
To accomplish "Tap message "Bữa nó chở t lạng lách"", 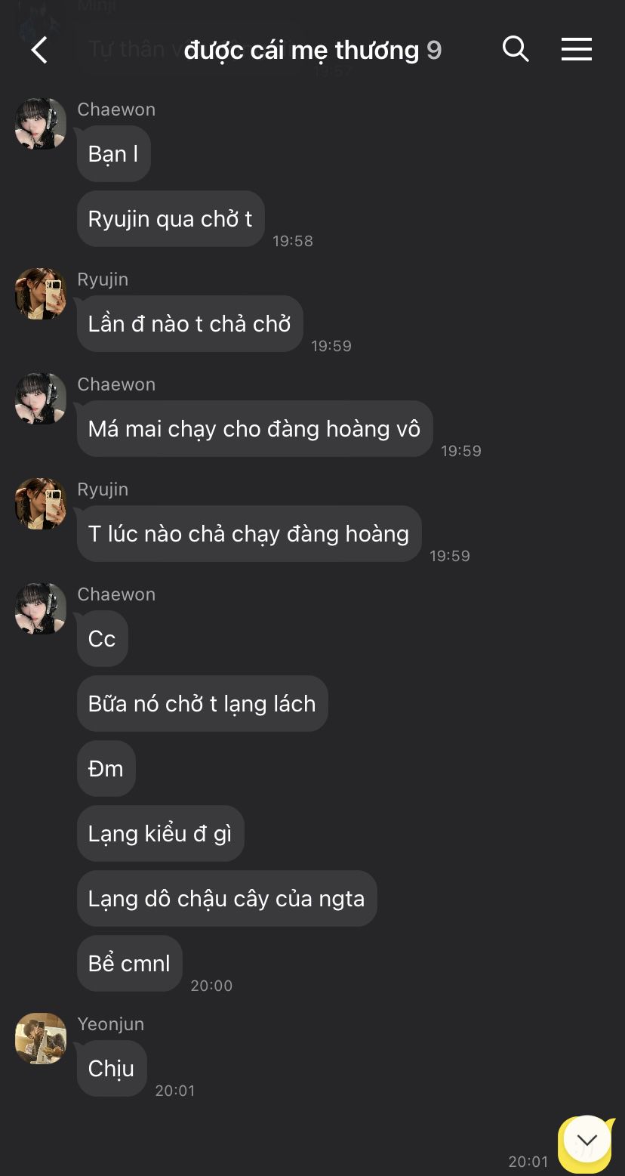I will pyautogui.click(x=202, y=703).
